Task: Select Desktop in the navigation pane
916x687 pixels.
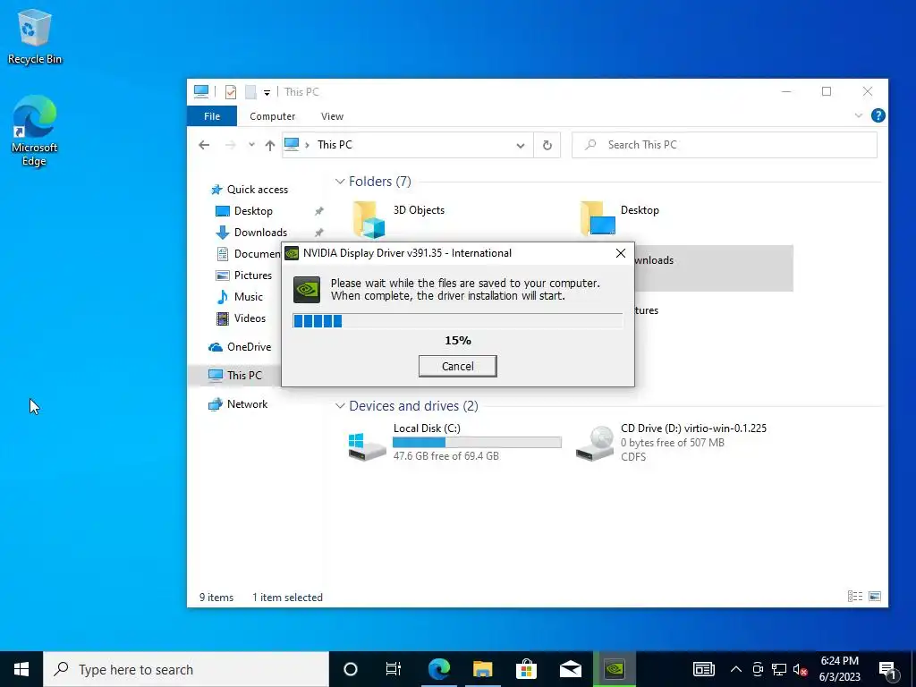Action: tap(244, 211)
